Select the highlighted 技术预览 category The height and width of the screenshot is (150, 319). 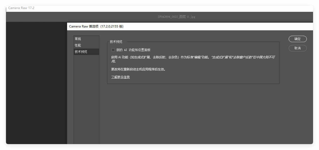click(81, 52)
